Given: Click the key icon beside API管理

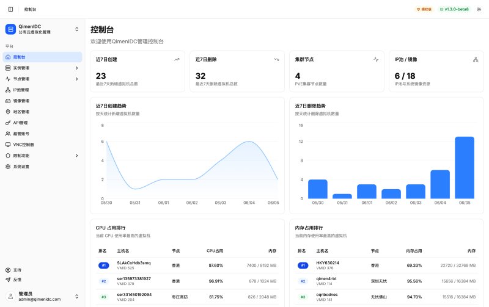Looking at the screenshot, I should [x=8, y=123].
